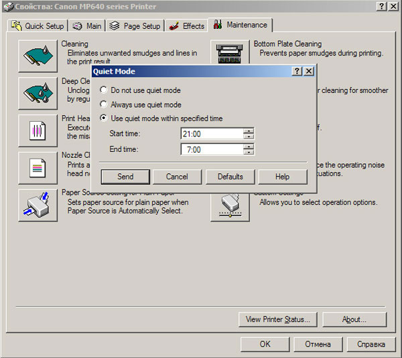This screenshot has height=358, width=402.
Task: Select the Maintenance tab
Action: tap(241, 25)
